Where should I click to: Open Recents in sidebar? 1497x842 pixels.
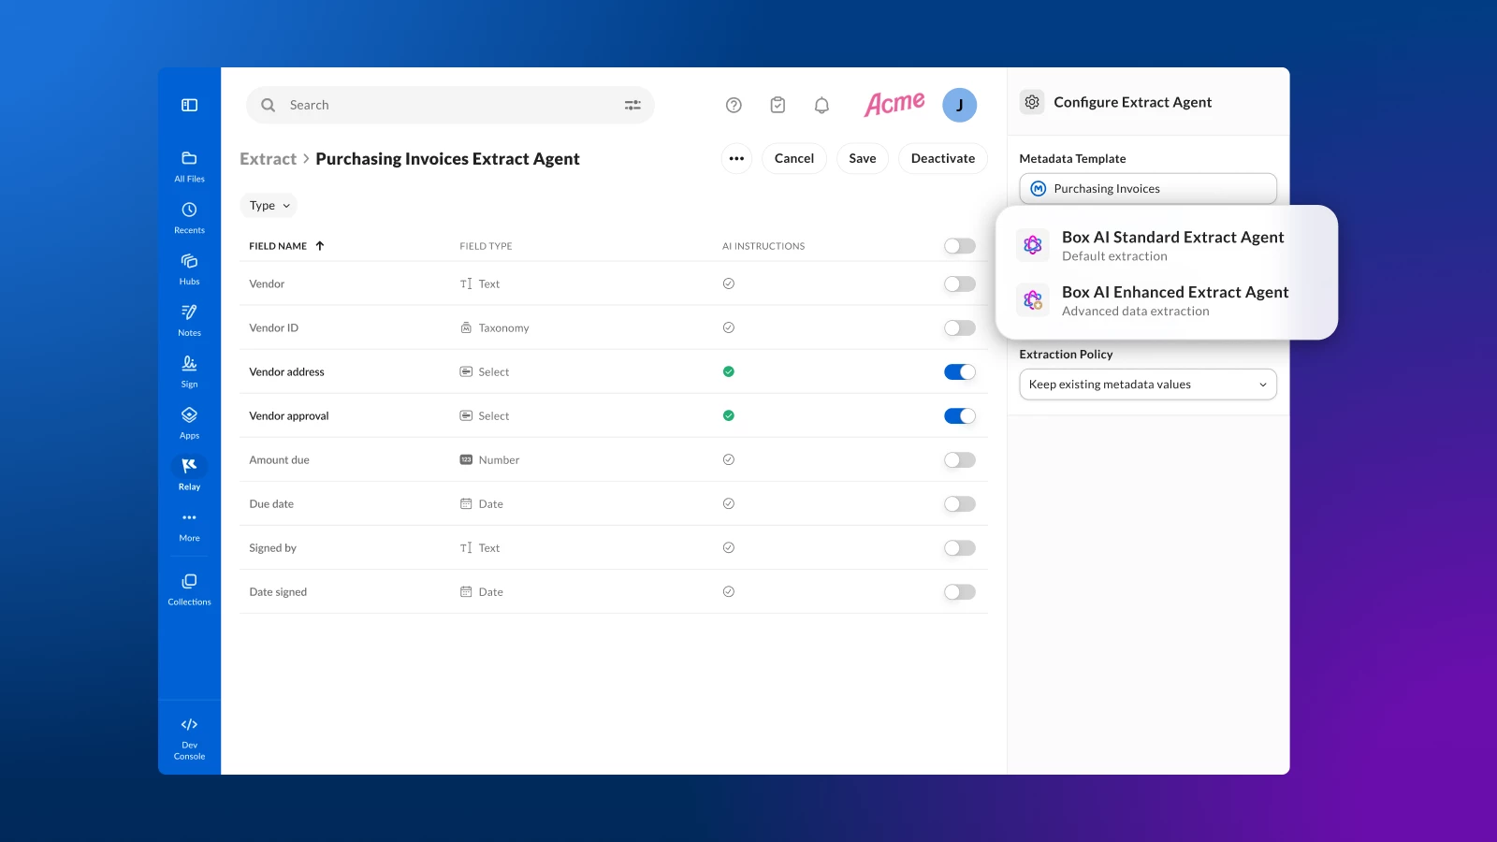pyautogui.click(x=189, y=217)
